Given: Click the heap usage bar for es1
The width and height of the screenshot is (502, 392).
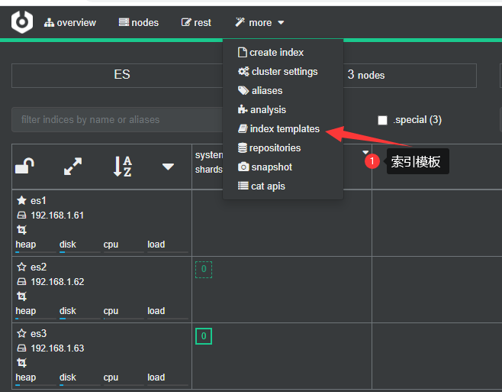Looking at the screenshot, I should [x=36, y=252].
